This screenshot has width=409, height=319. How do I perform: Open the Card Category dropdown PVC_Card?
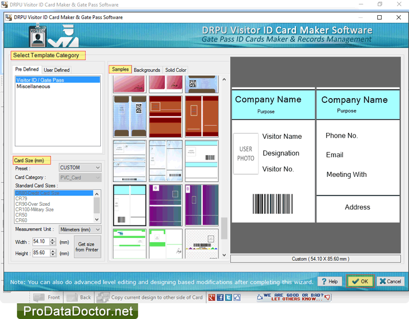pyautogui.click(x=80, y=177)
